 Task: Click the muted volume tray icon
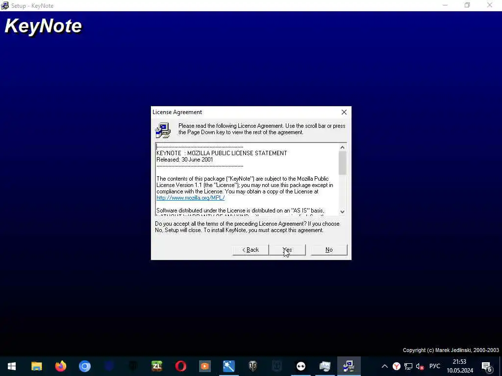pos(420,366)
